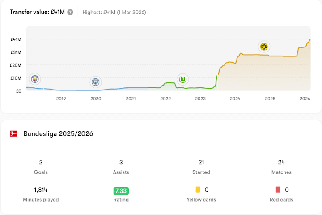
Task: Click the 2026 label on the timeline axis
Action: tap(305, 99)
